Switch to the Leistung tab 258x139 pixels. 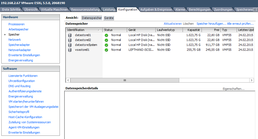109,10
